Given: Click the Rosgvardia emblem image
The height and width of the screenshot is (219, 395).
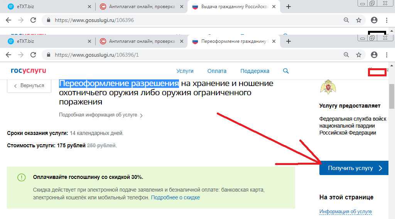Looking at the screenshot, I should click(328, 87).
